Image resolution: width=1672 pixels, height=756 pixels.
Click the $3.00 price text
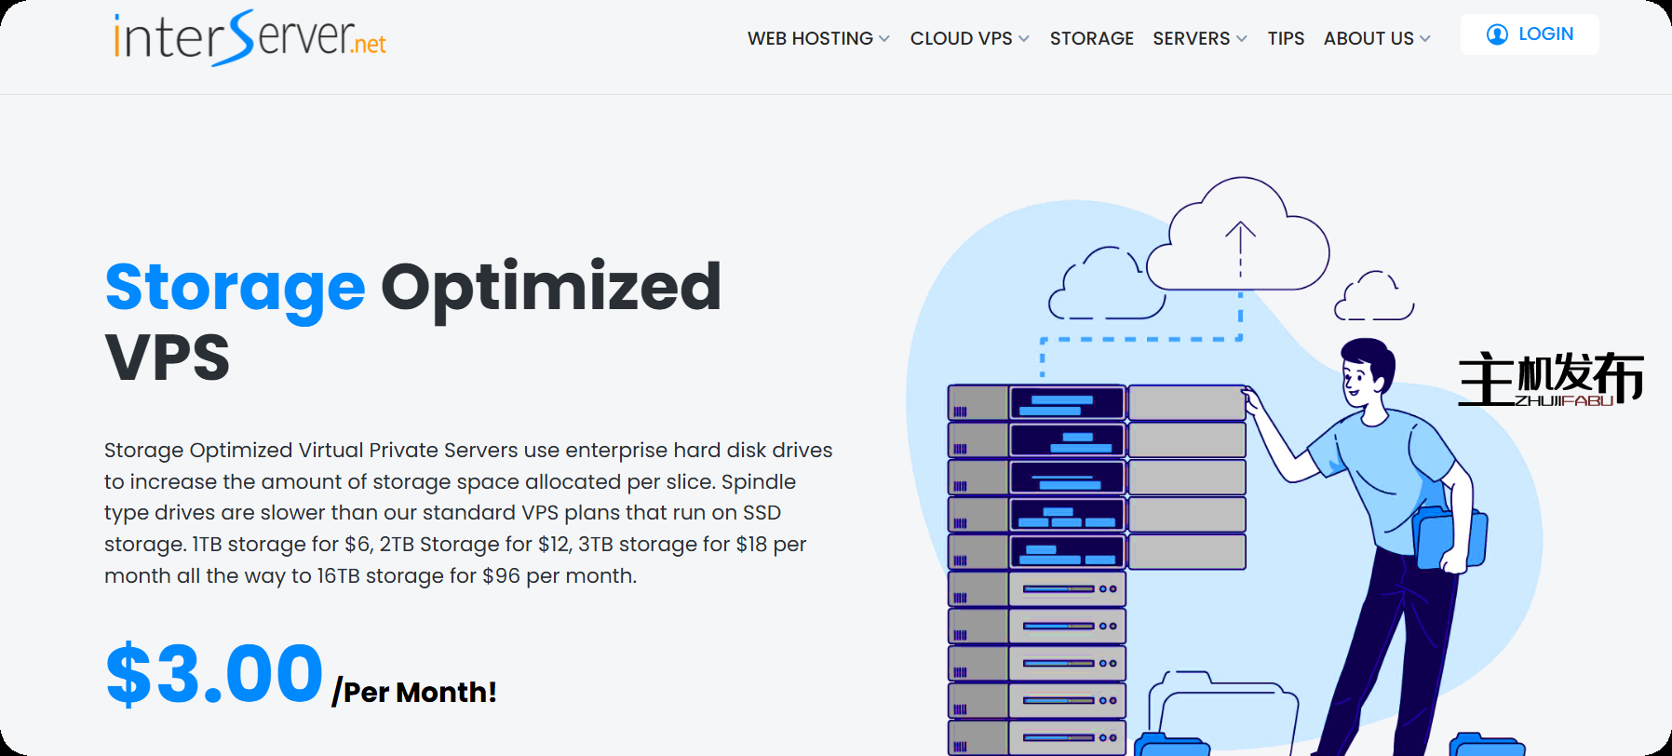tap(214, 673)
